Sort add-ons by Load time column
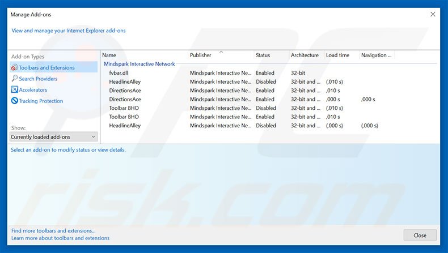The height and width of the screenshot is (253, 448). 337,55
